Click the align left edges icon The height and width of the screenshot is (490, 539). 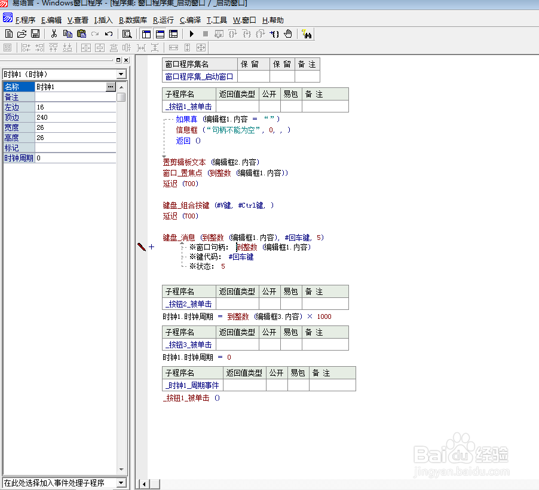click(26, 47)
